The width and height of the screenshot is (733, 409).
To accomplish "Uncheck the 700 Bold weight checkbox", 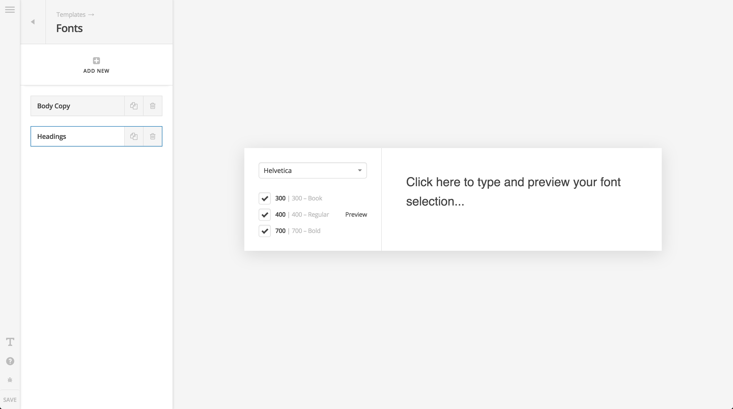I will tap(265, 231).
